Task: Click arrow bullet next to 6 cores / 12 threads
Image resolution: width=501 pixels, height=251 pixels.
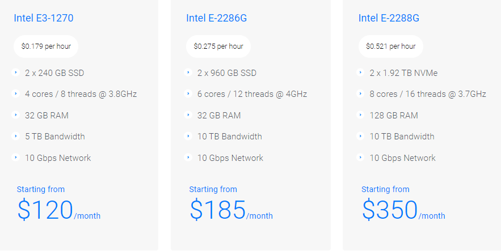Action: [x=188, y=93]
